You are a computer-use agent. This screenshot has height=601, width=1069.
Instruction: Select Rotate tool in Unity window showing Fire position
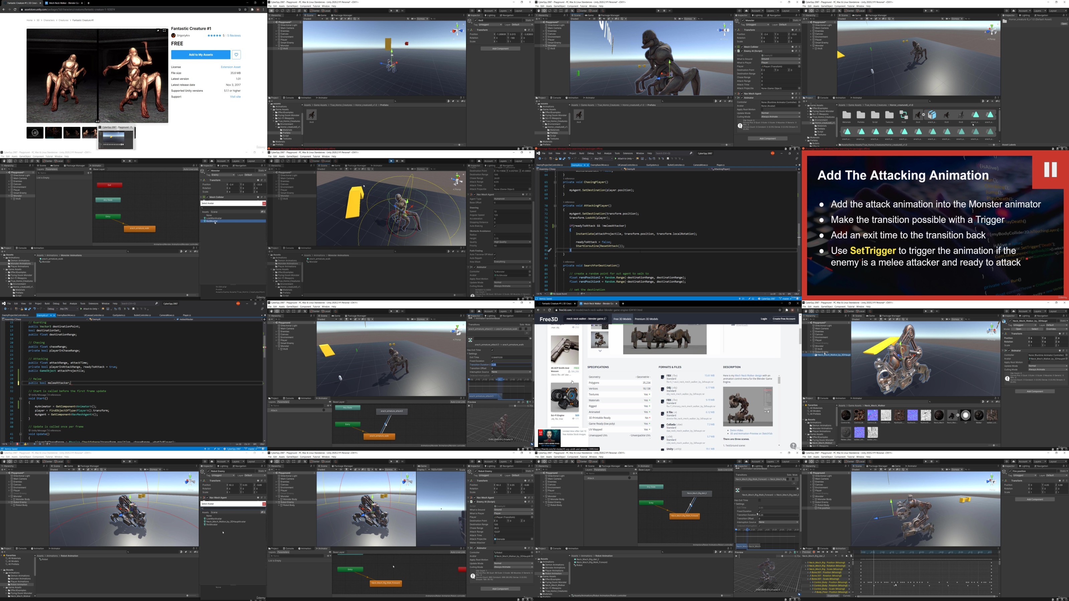(x=817, y=461)
